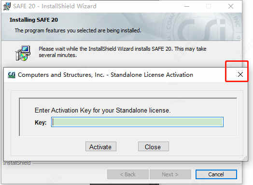Click the disabled maximize button of the wizard
Screen dimensions: 253x185
click(209, 6)
